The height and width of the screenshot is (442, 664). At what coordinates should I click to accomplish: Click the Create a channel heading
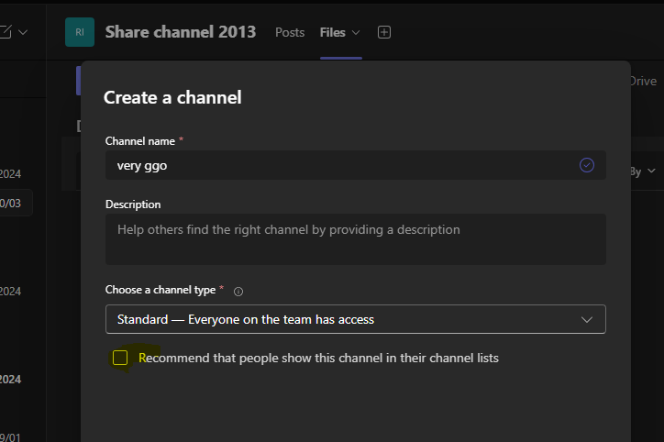click(x=172, y=98)
